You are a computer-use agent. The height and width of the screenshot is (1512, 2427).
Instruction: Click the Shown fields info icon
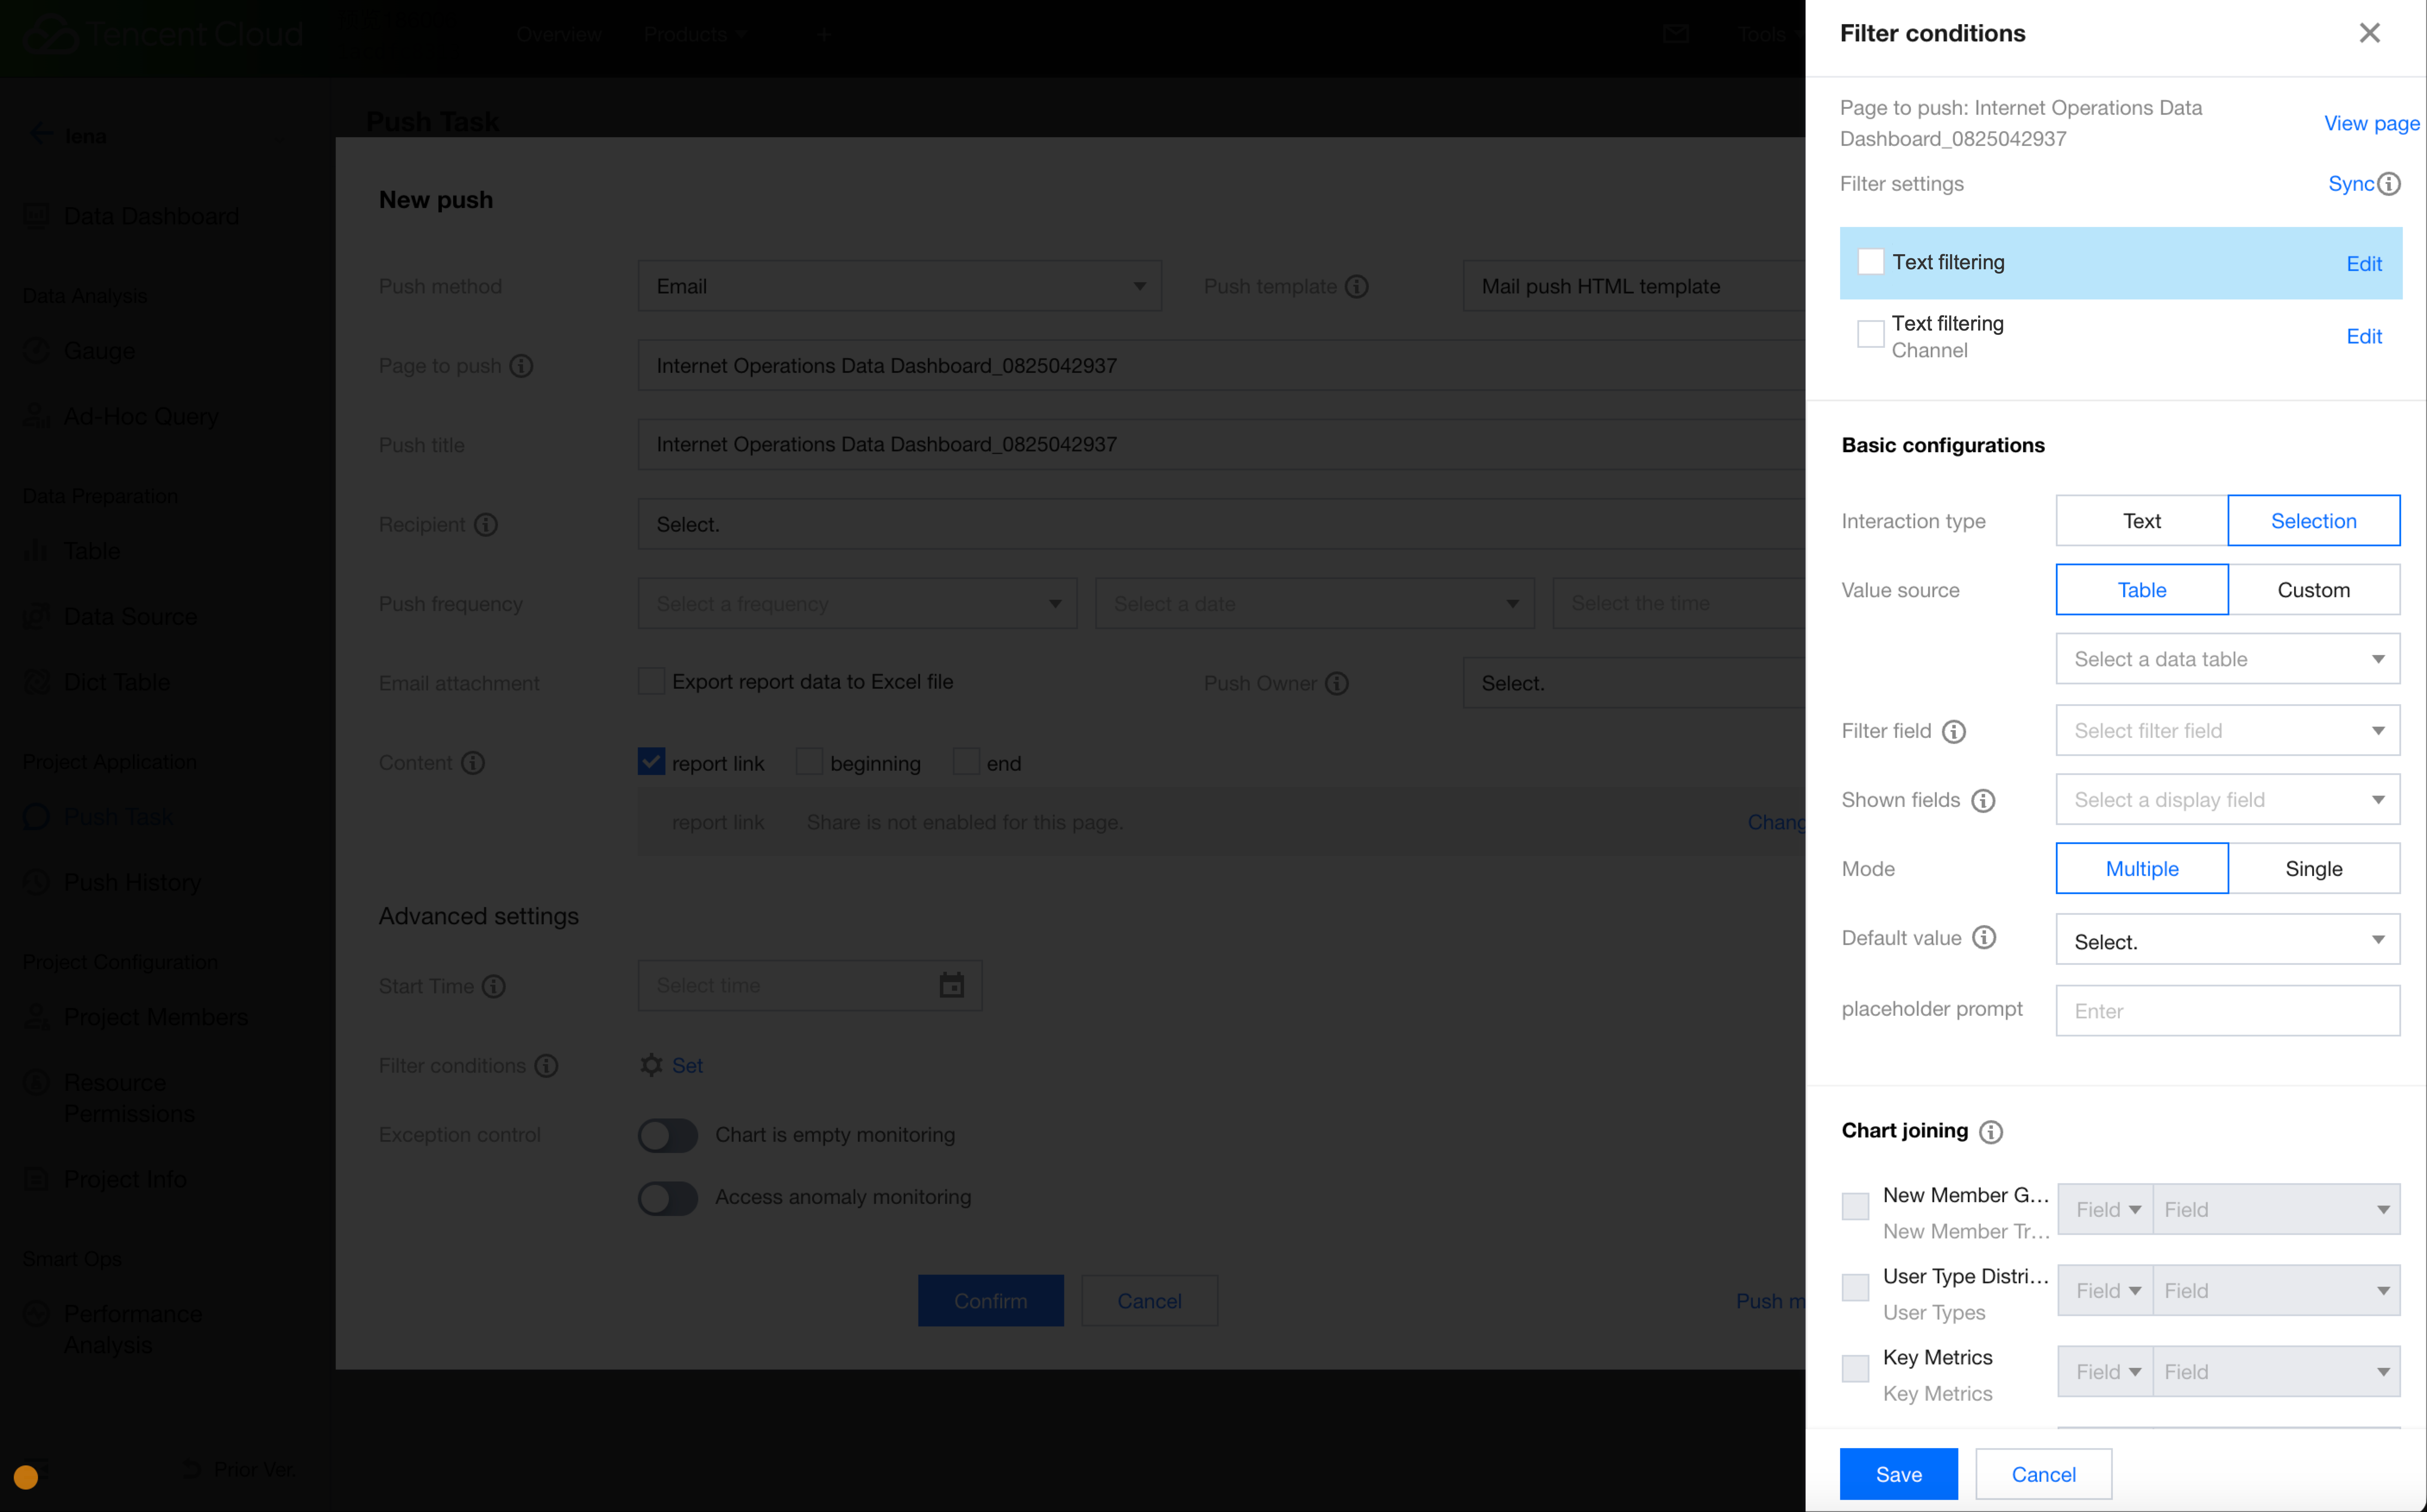point(1982,801)
